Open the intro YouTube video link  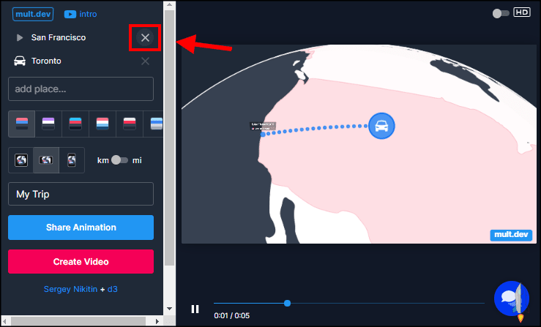(81, 14)
